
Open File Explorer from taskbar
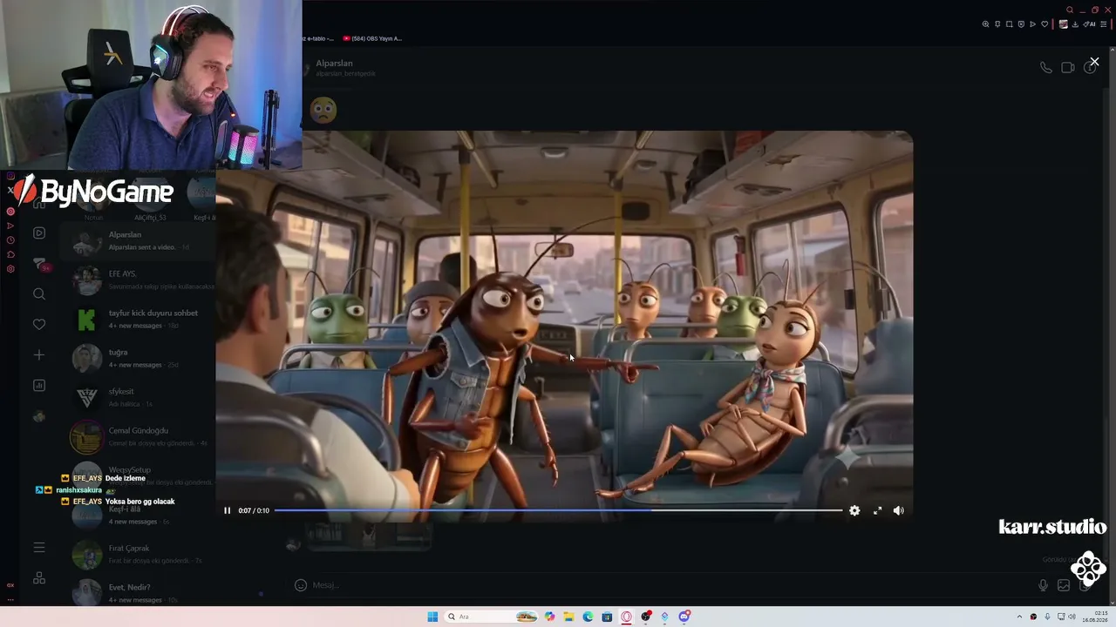(568, 617)
